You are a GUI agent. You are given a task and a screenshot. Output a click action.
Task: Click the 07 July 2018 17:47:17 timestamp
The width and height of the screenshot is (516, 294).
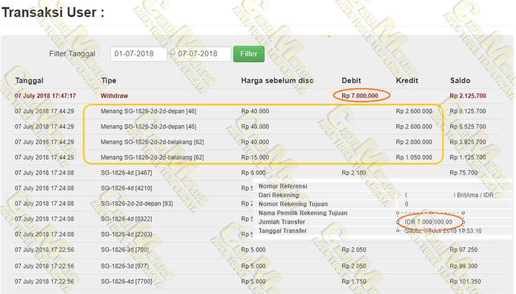click(45, 96)
